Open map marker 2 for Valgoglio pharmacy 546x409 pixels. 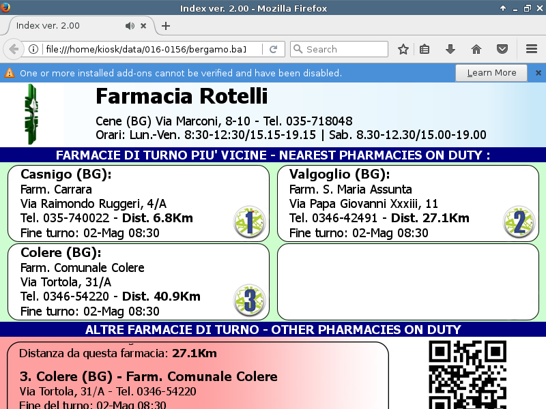(x=519, y=222)
